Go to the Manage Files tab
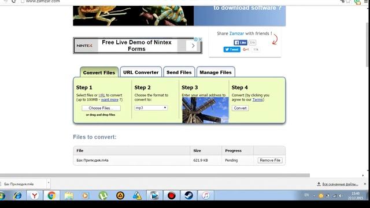The height and width of the screenshot is (208, 370). (x=216, y=72)
